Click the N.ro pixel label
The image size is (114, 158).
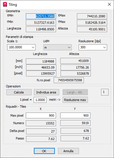click(43, 80)
